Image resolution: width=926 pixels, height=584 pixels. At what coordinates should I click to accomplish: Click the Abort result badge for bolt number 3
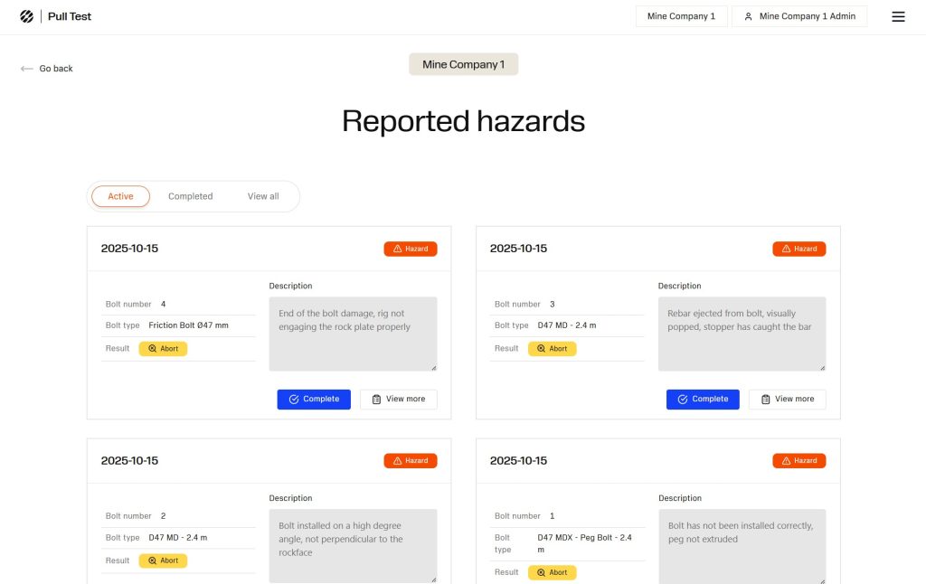click(x=552, y=348)
